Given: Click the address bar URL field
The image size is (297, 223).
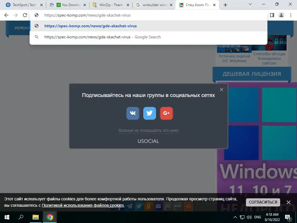Looking at the screenshot, I should [148, 15].
